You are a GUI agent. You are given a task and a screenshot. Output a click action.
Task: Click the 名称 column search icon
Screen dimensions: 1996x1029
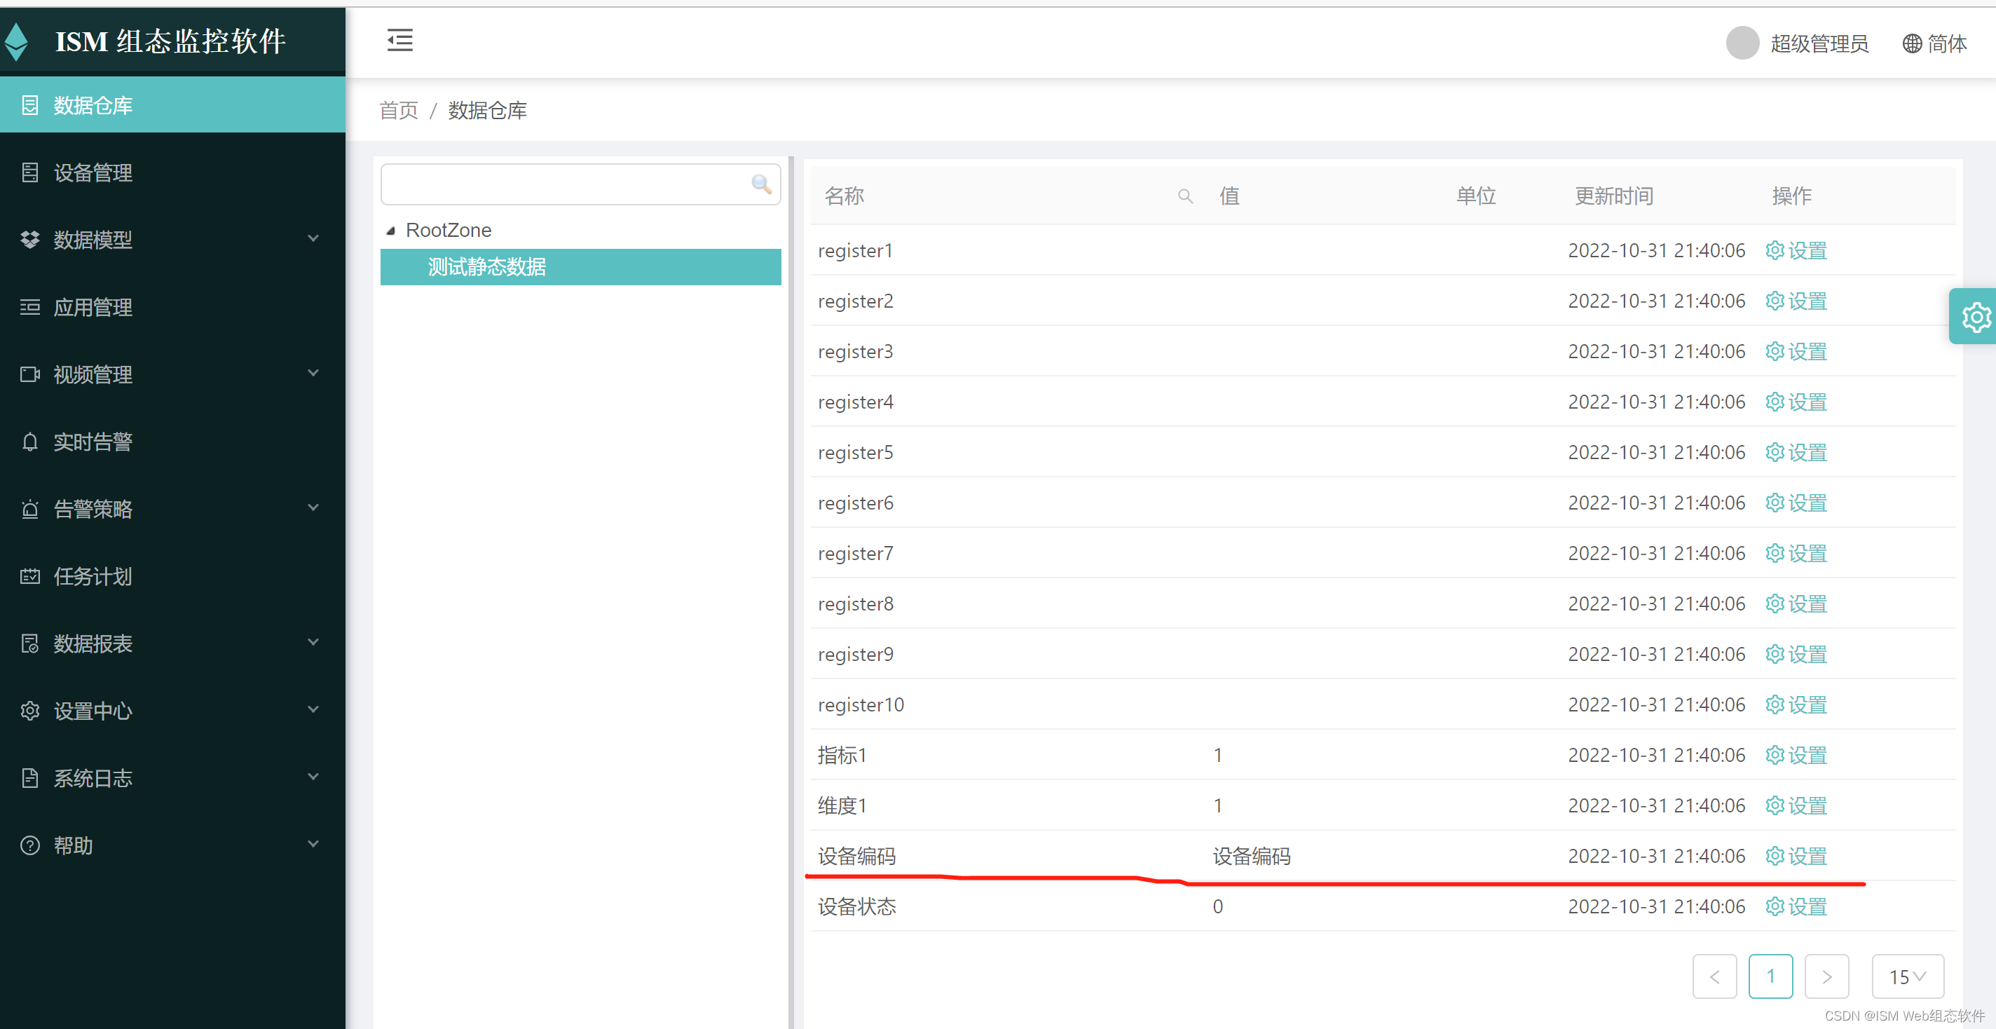1184,196
